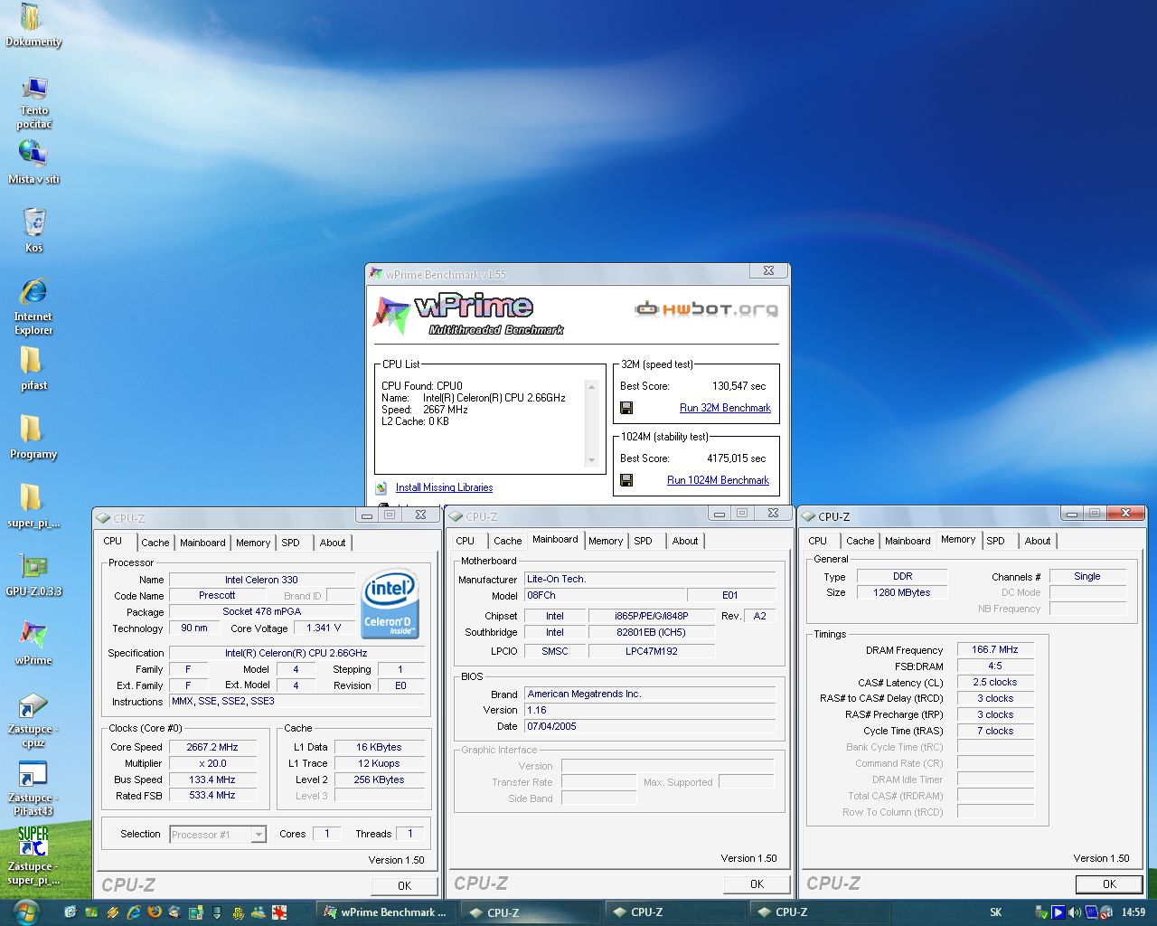
Task: Click the hwbot.org logo in wPrime
Action: tap(706, 309)
